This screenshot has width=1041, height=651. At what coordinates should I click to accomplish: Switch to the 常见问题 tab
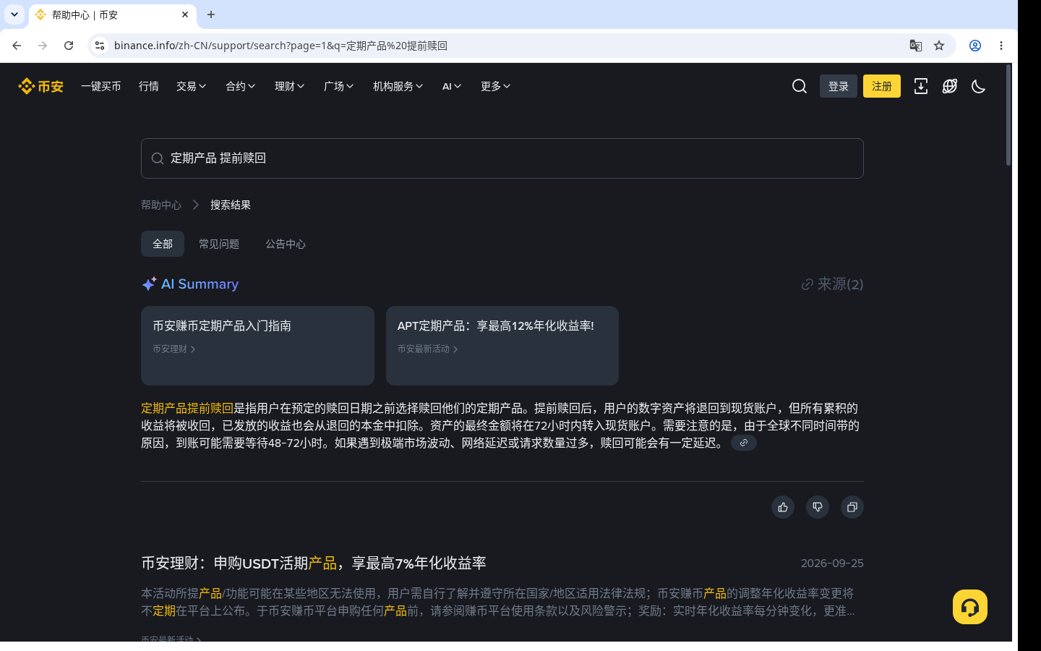(219, 244)
